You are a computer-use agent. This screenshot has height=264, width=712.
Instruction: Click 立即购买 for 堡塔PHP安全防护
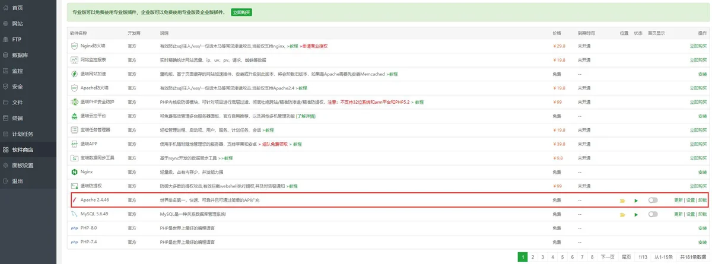(698, 102)
